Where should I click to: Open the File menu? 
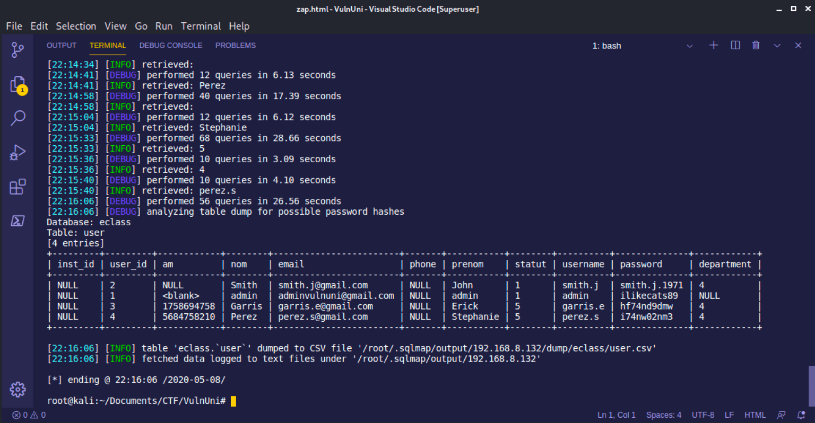14,26
